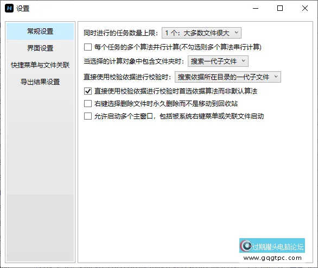Click the 直接使用校验依据进行校验时 label before dropdown
The width and height of the screenshot is (318, 268).
pyautogui.click(x=128, y=77)
